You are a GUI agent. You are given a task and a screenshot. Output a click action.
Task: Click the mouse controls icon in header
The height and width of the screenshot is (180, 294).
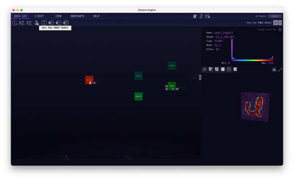pos(195,16)
